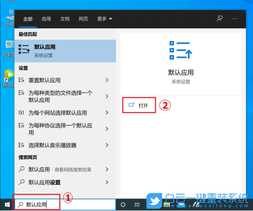Click the 默认应用 list icon in best match
Screen dimensions: 253x211
(24, 49)
